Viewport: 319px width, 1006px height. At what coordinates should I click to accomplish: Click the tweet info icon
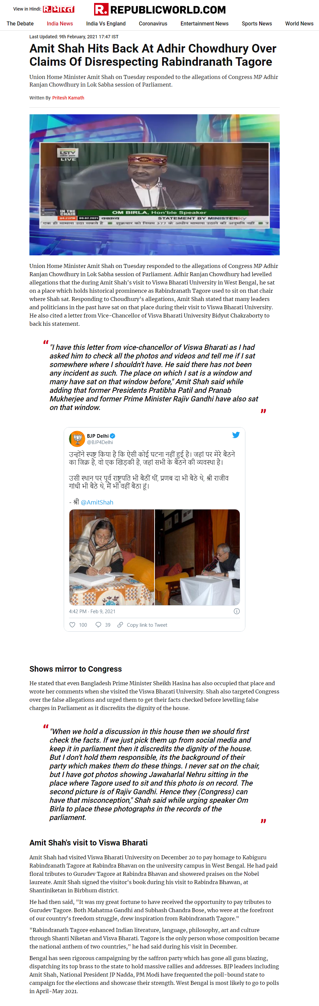[x=237, y=611]
